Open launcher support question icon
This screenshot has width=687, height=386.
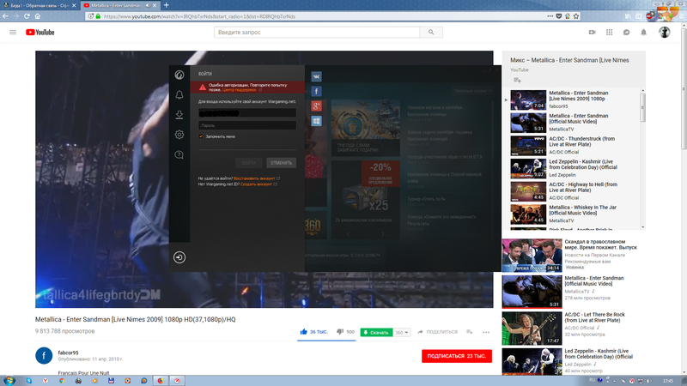tap(179, 154)
